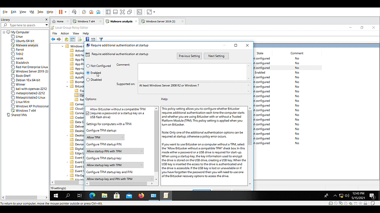380x213 pixels.
Task: Switch to the Windows Server 2019 (3) tab
Action: coord(160,21)
